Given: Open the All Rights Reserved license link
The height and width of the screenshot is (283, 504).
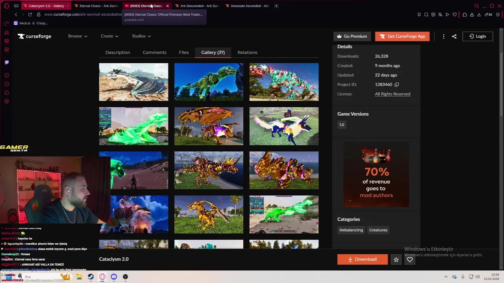Looking at the screenshot, I should [393, 94].
